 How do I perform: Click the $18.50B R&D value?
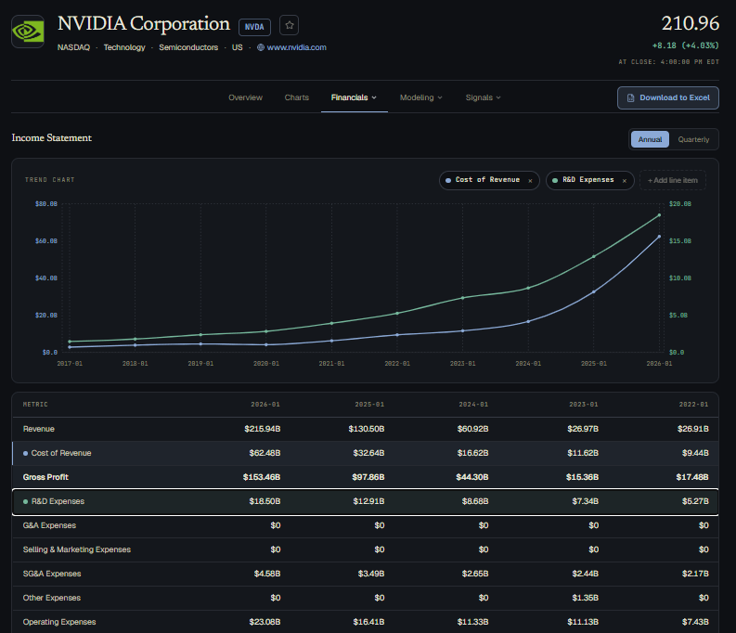click(265, 501)
